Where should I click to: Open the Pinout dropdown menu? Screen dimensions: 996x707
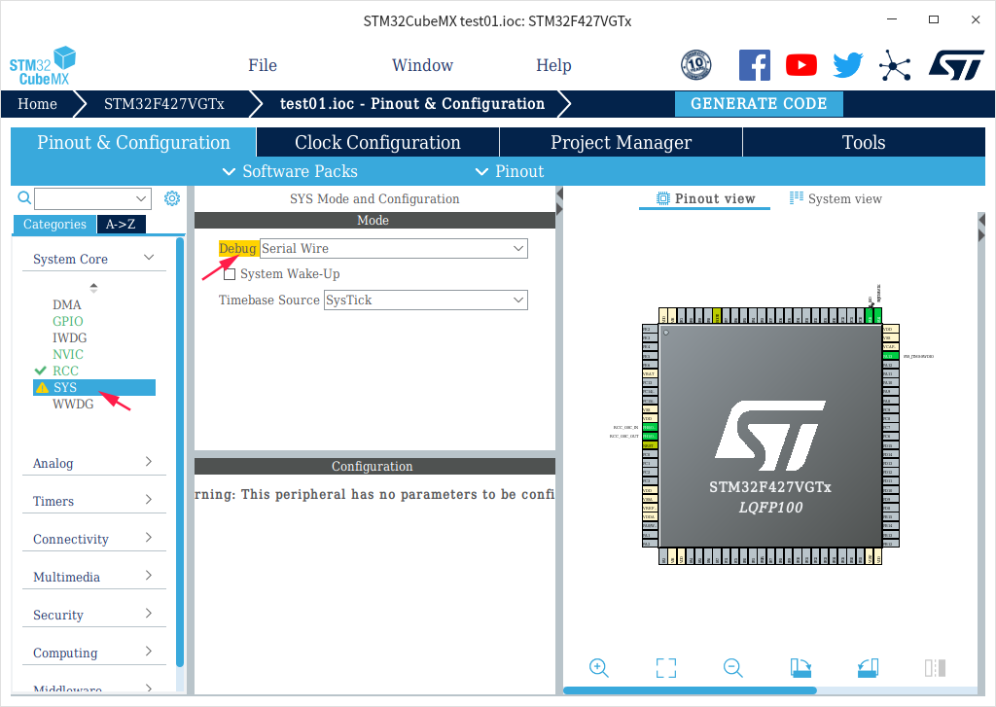coord(510,171)
